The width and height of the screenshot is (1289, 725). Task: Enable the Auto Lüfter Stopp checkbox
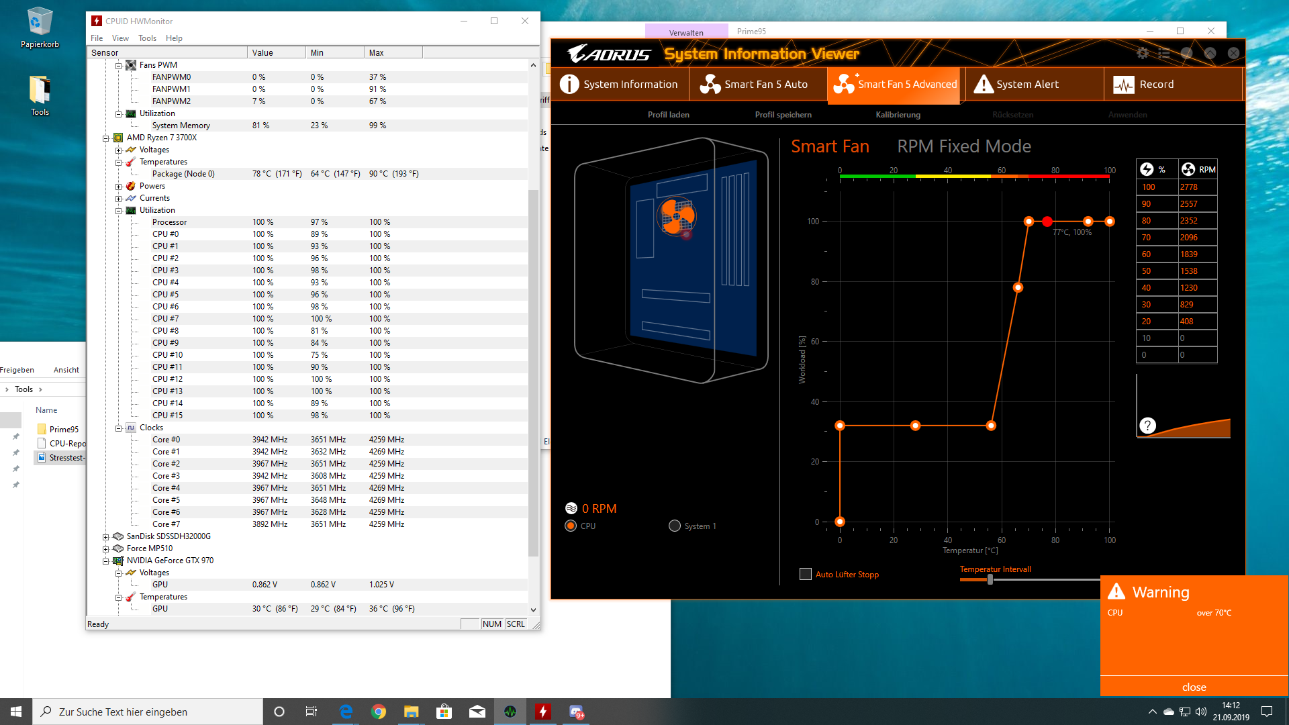pos(806,574)
